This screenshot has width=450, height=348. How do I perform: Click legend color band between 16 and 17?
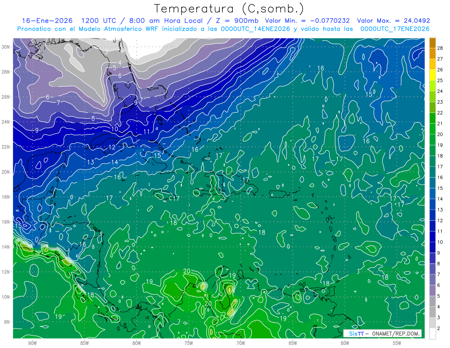click(432, 172)
